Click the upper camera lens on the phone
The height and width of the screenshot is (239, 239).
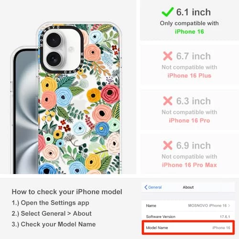tap(54, 40)
